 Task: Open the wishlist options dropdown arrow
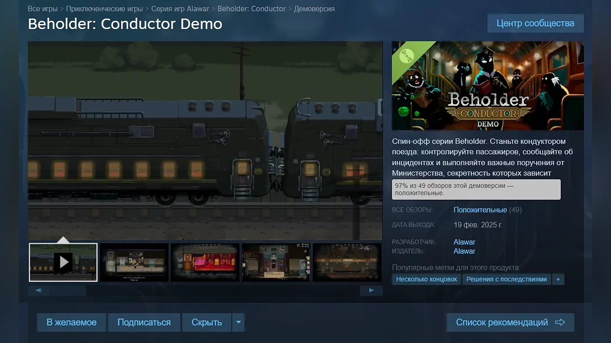(x=238, y=322)
